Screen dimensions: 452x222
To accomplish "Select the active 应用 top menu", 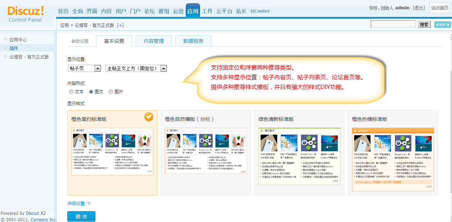I will click(x=193, y=11).
